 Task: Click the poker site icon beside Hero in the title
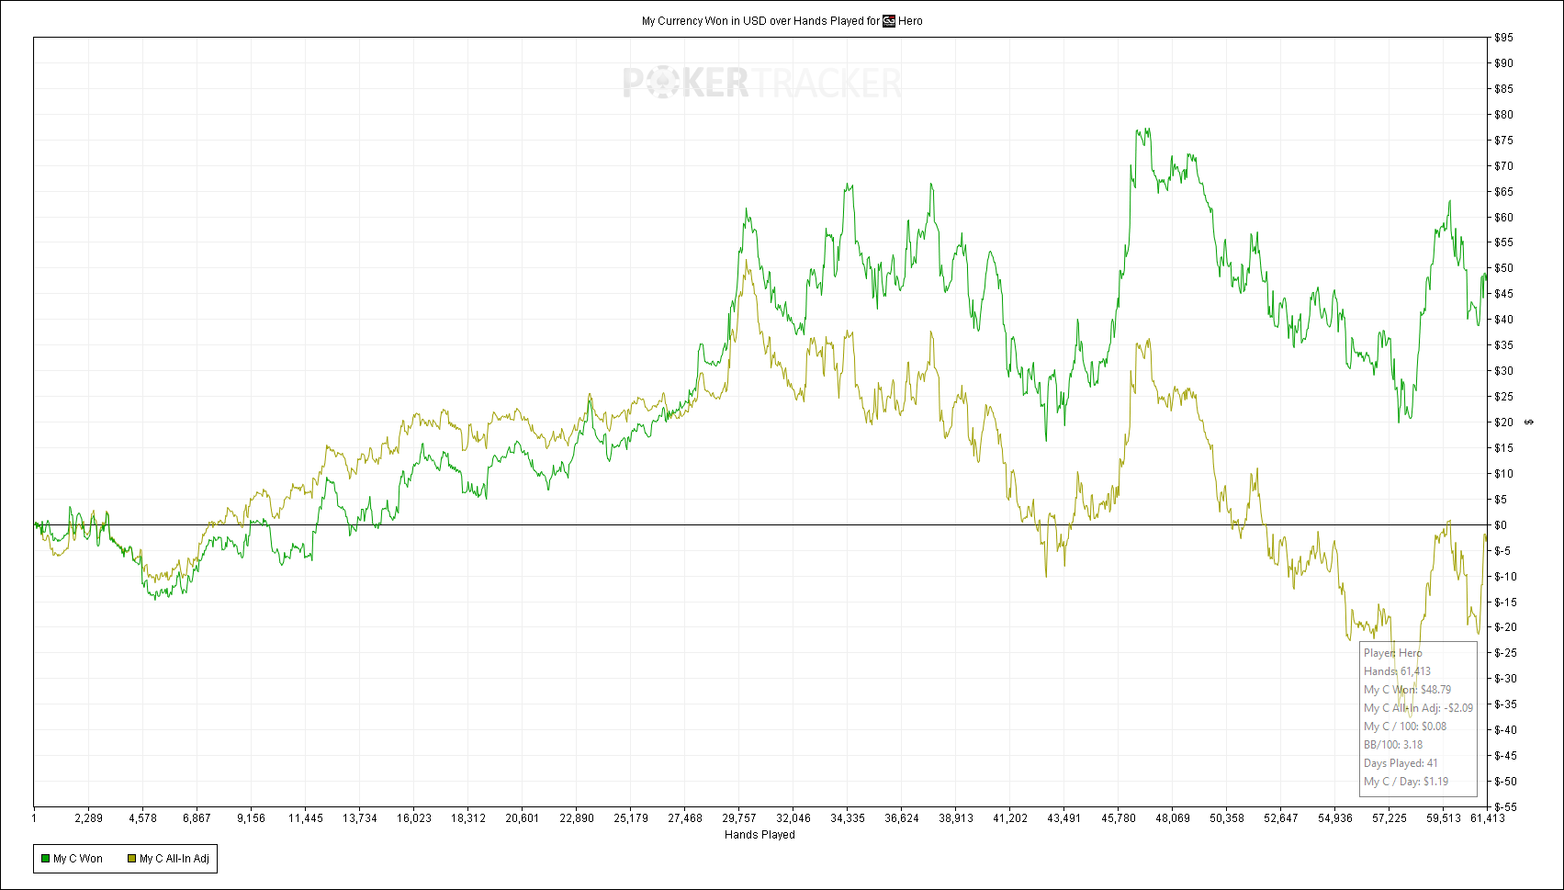[x=889, y=21]
